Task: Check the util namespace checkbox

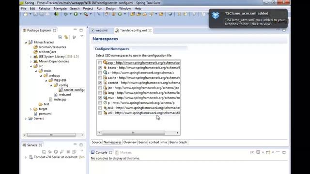Action: pos(100,113)
